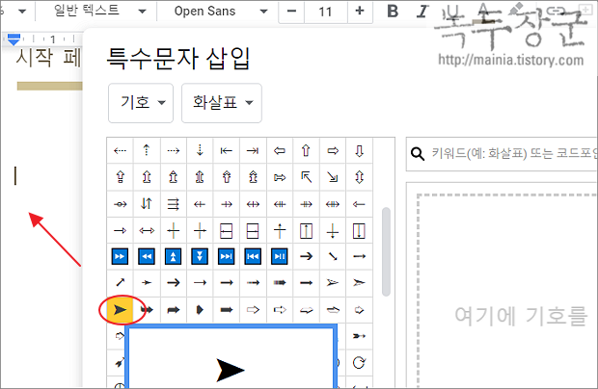The image size is (598, 389).
Task: Insert the right arrow with small circle
Action: tap(121, 204)
